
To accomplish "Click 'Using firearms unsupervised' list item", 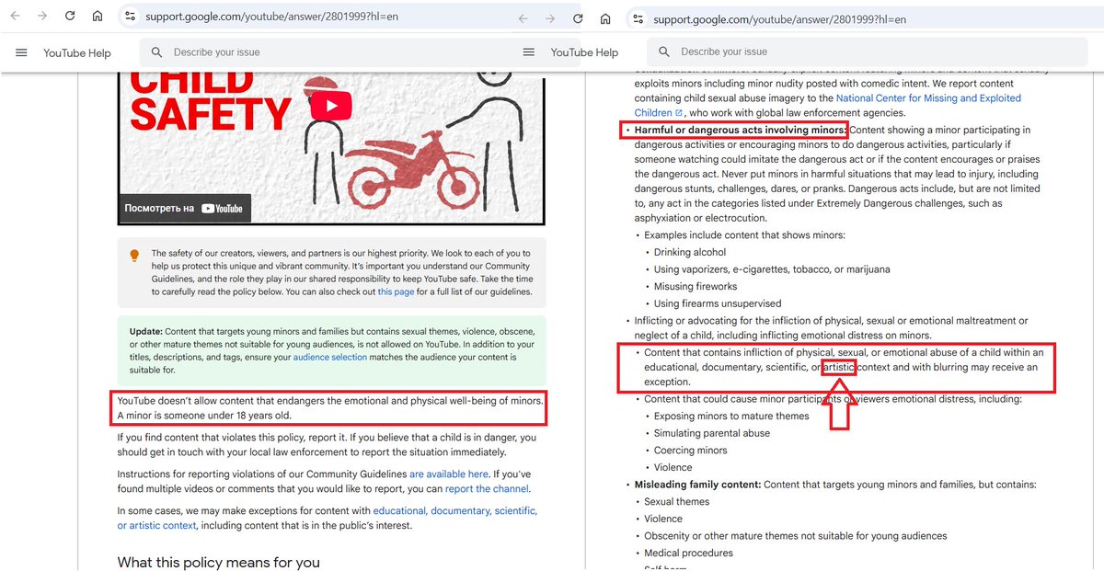I will (x=718, y=303).
